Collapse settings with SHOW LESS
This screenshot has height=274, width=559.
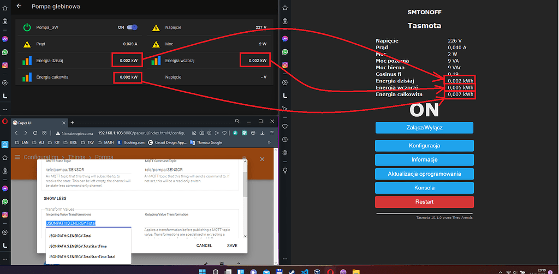click(x=55, y=199)
